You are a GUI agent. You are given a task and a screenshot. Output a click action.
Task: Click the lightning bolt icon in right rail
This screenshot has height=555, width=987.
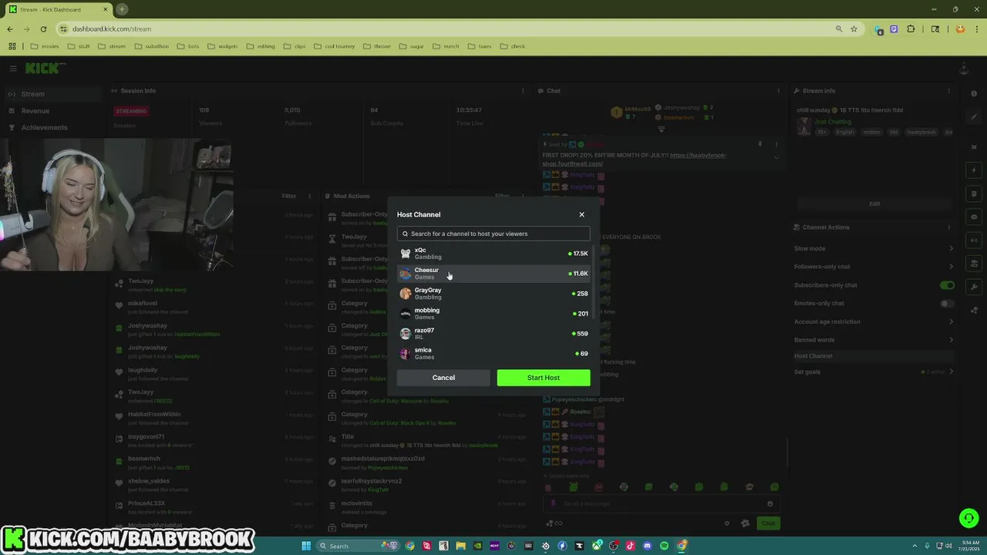coord(974,170)
